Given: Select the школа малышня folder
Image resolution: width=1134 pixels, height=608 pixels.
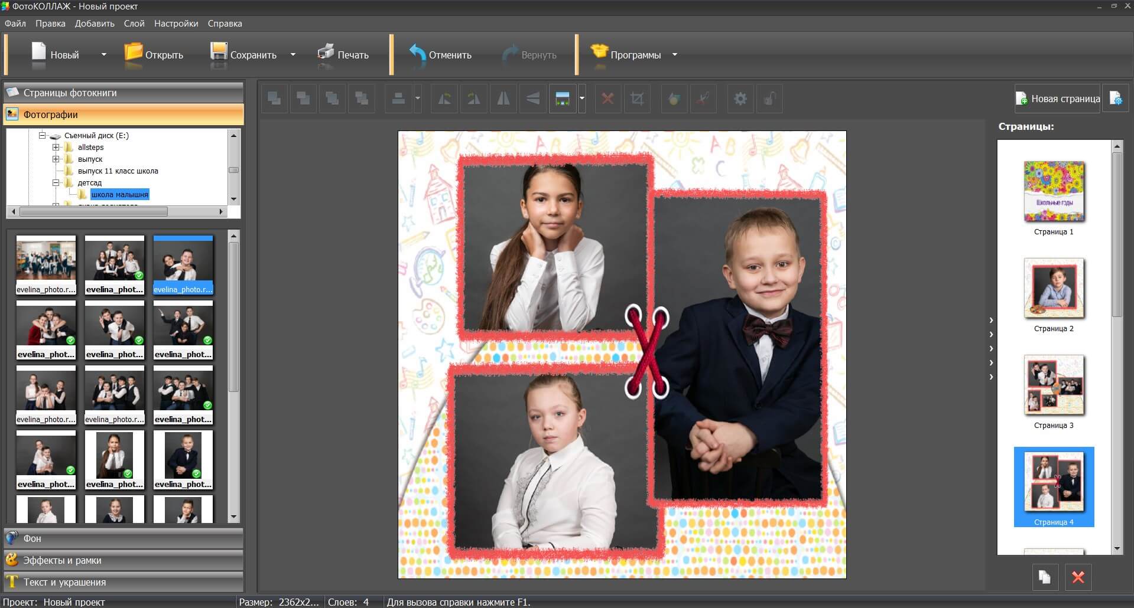Looking at the screenshot, I should [119, 195].
